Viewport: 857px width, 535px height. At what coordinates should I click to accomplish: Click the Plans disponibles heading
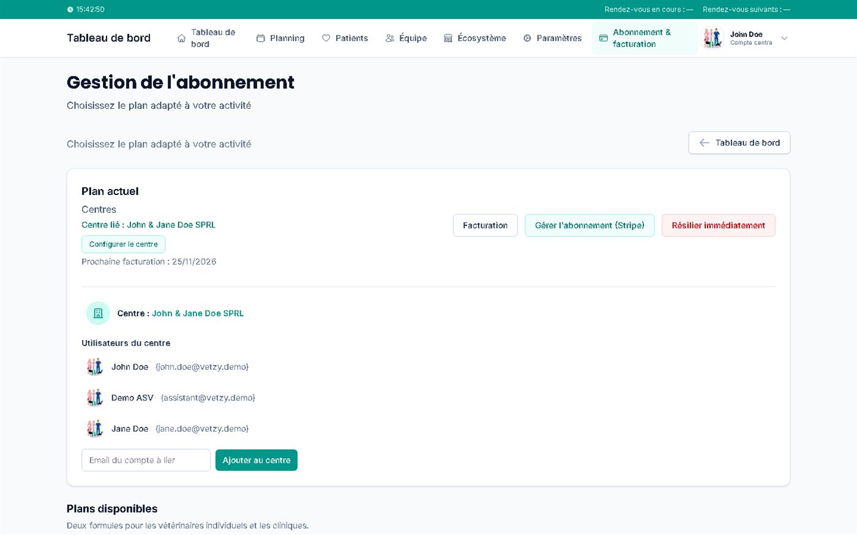coord(112,509)
